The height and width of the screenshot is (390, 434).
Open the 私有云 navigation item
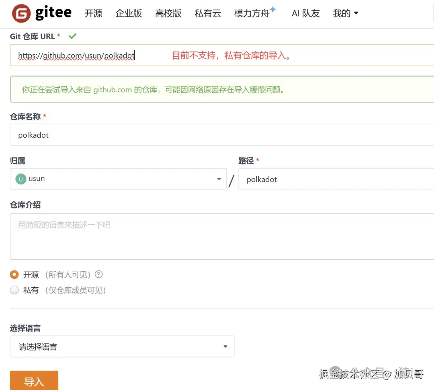(x=208, y=13)
